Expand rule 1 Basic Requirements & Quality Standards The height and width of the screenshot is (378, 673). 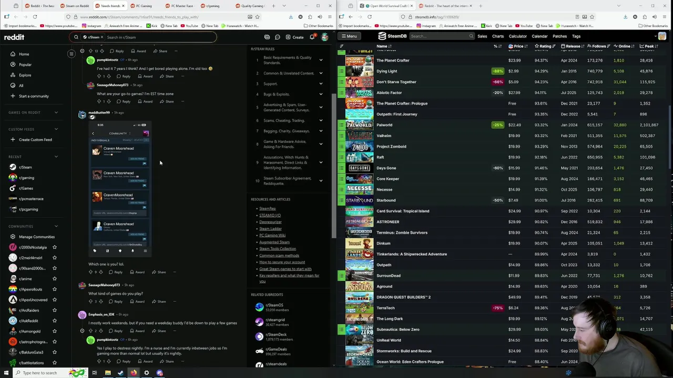(321, 60)
